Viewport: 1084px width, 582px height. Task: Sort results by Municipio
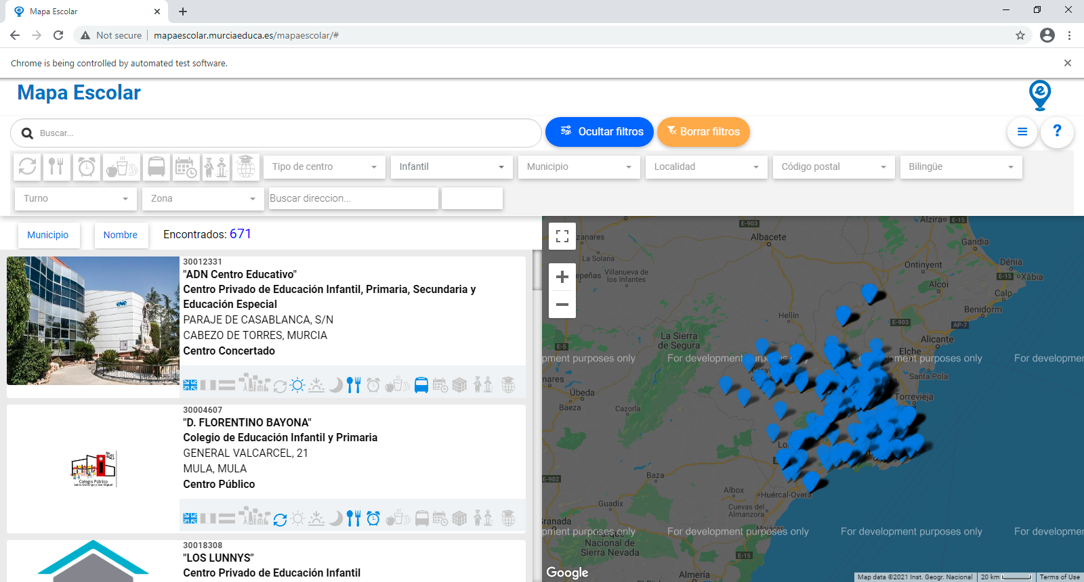[48, 235]
